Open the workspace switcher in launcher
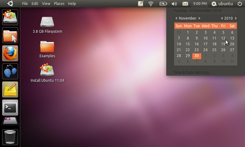 tap(10, 121)
